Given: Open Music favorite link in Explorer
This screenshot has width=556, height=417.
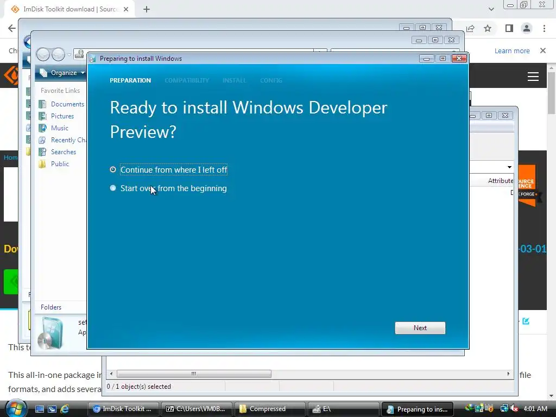Looking at the screenshot, I should click(x=60, y=128).
